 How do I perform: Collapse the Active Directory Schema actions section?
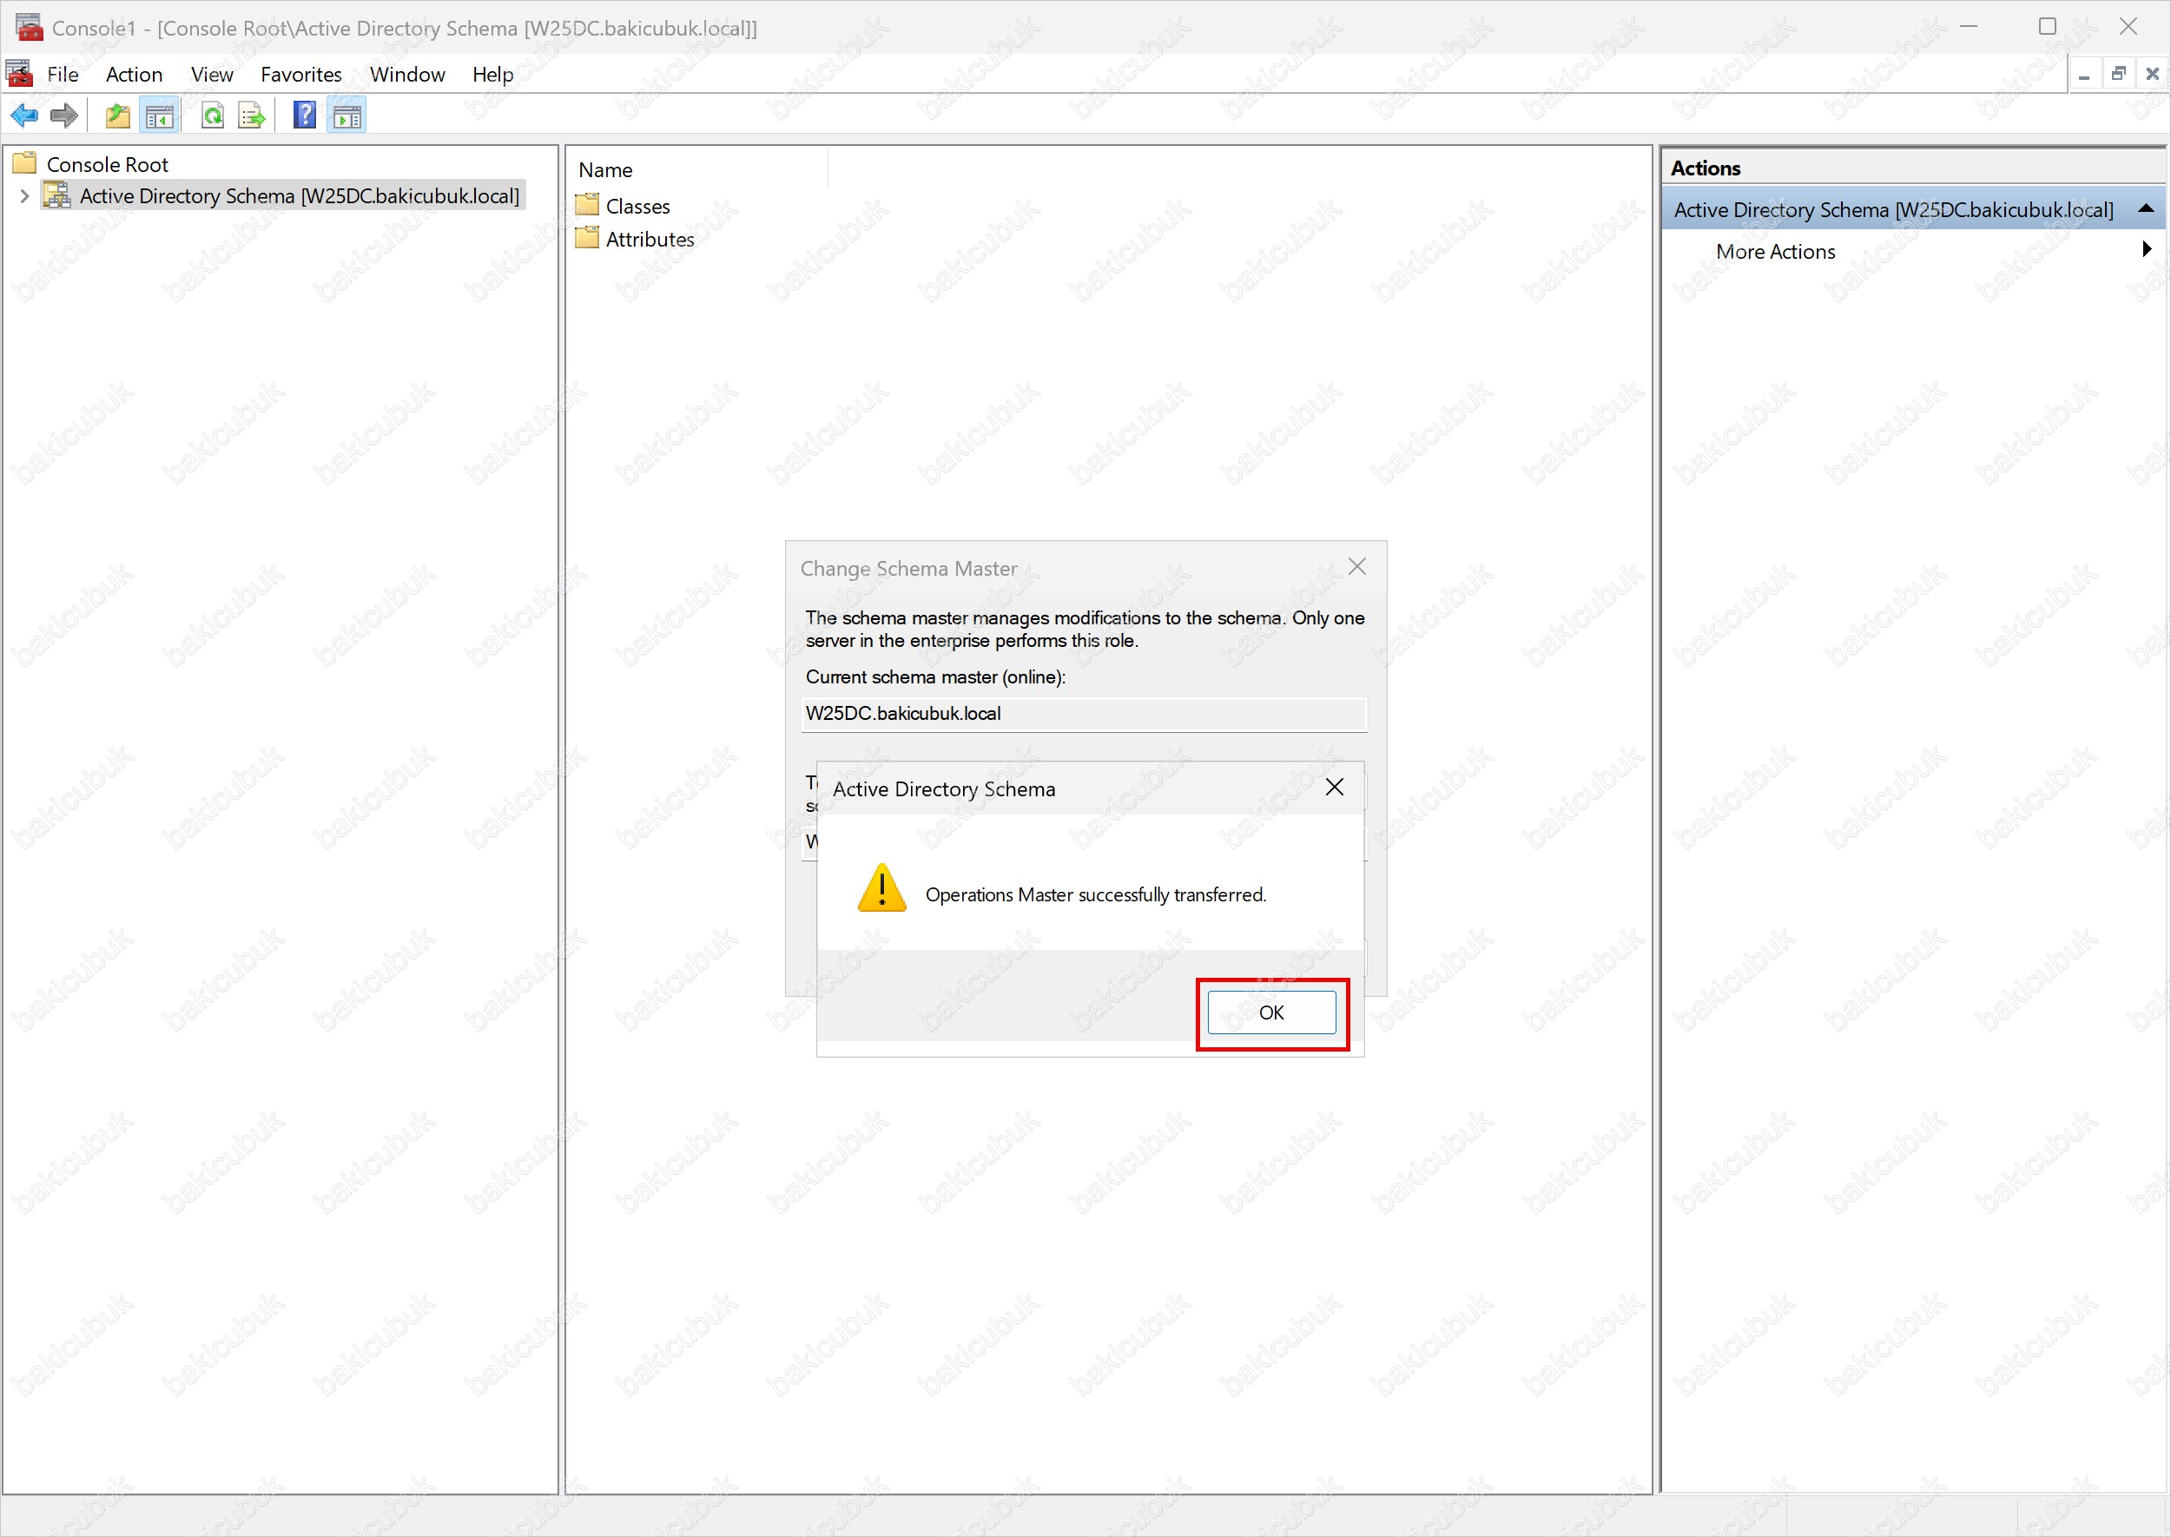point(2146,209)
